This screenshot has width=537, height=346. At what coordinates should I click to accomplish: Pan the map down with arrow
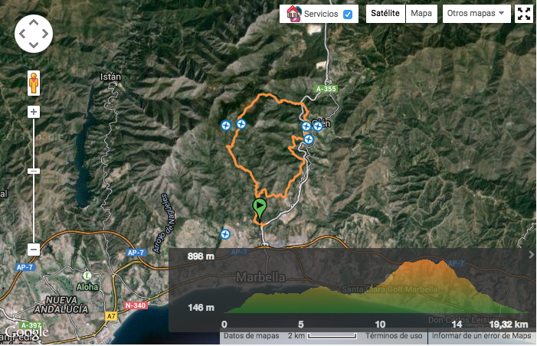pos(34,45)
